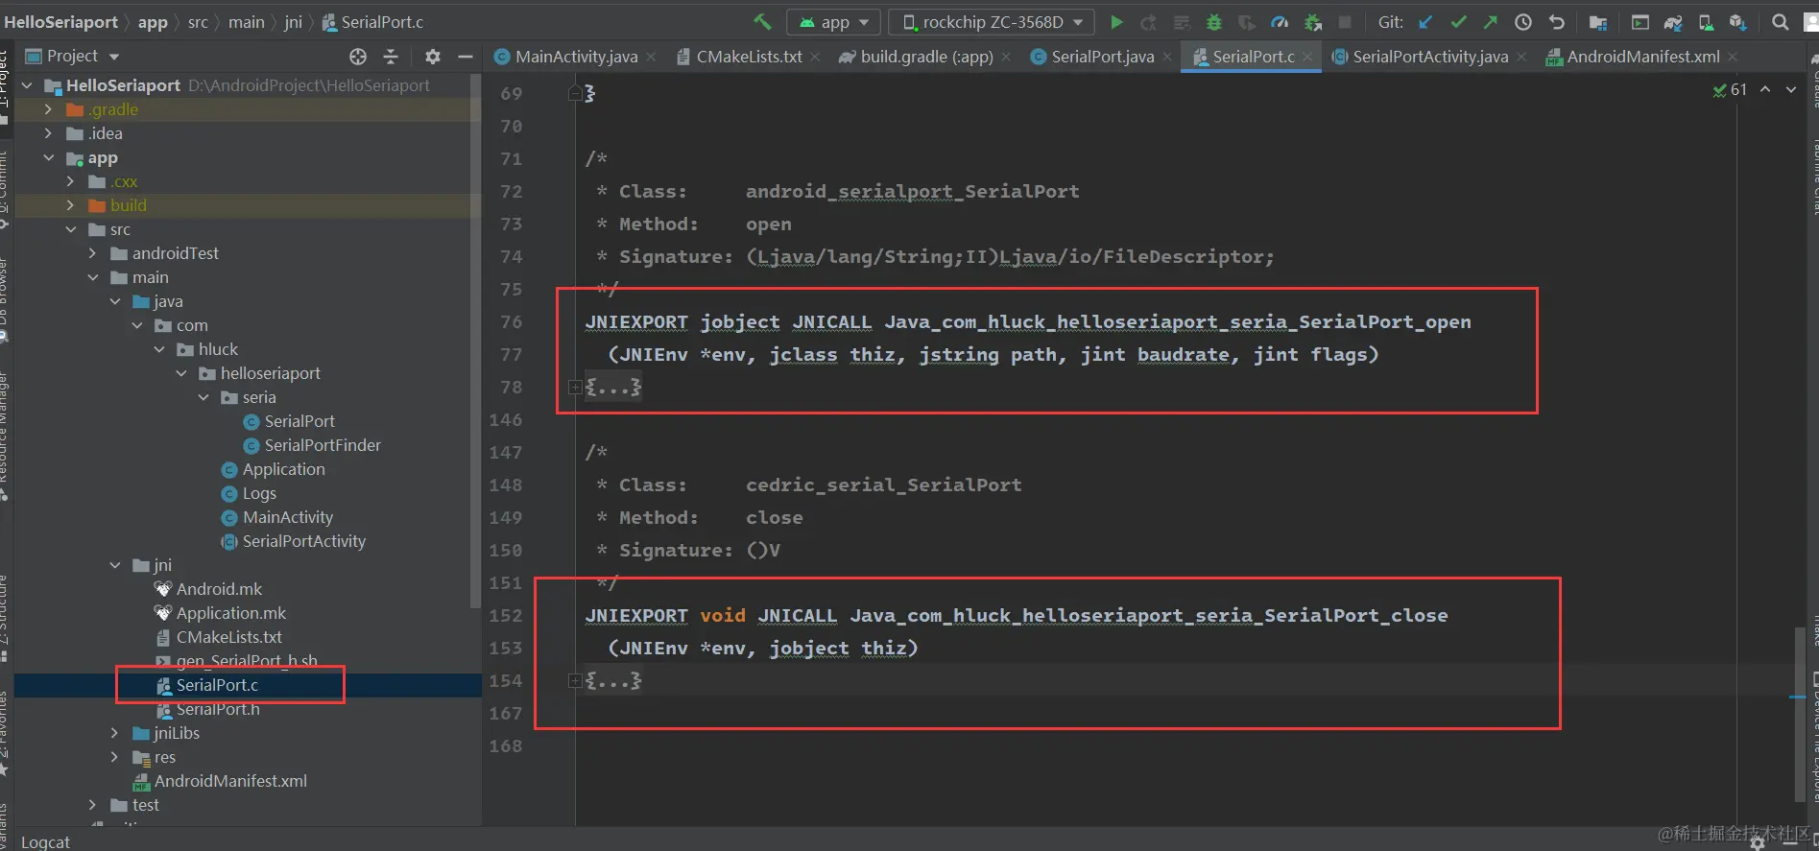Open the Project view selector dropdown
1819x851 pixels.
point(72,56)
